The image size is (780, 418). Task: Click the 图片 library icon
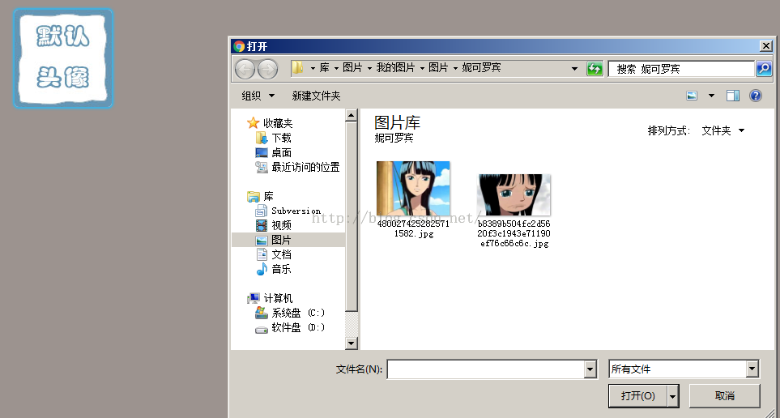click(x=262, y=241)
